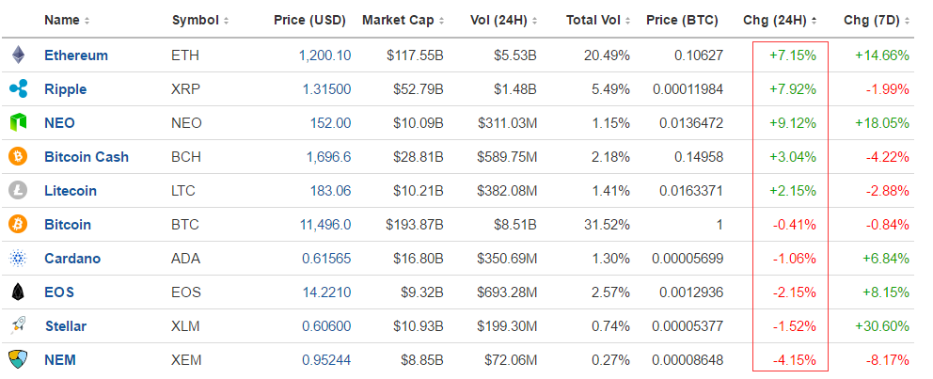
Task: Sort table by Name column
Action: tap(67, 21)
